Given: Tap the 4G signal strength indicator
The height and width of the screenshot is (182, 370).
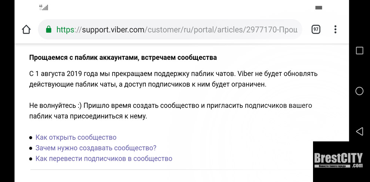Looking at the screenshot, I should 44,7.
